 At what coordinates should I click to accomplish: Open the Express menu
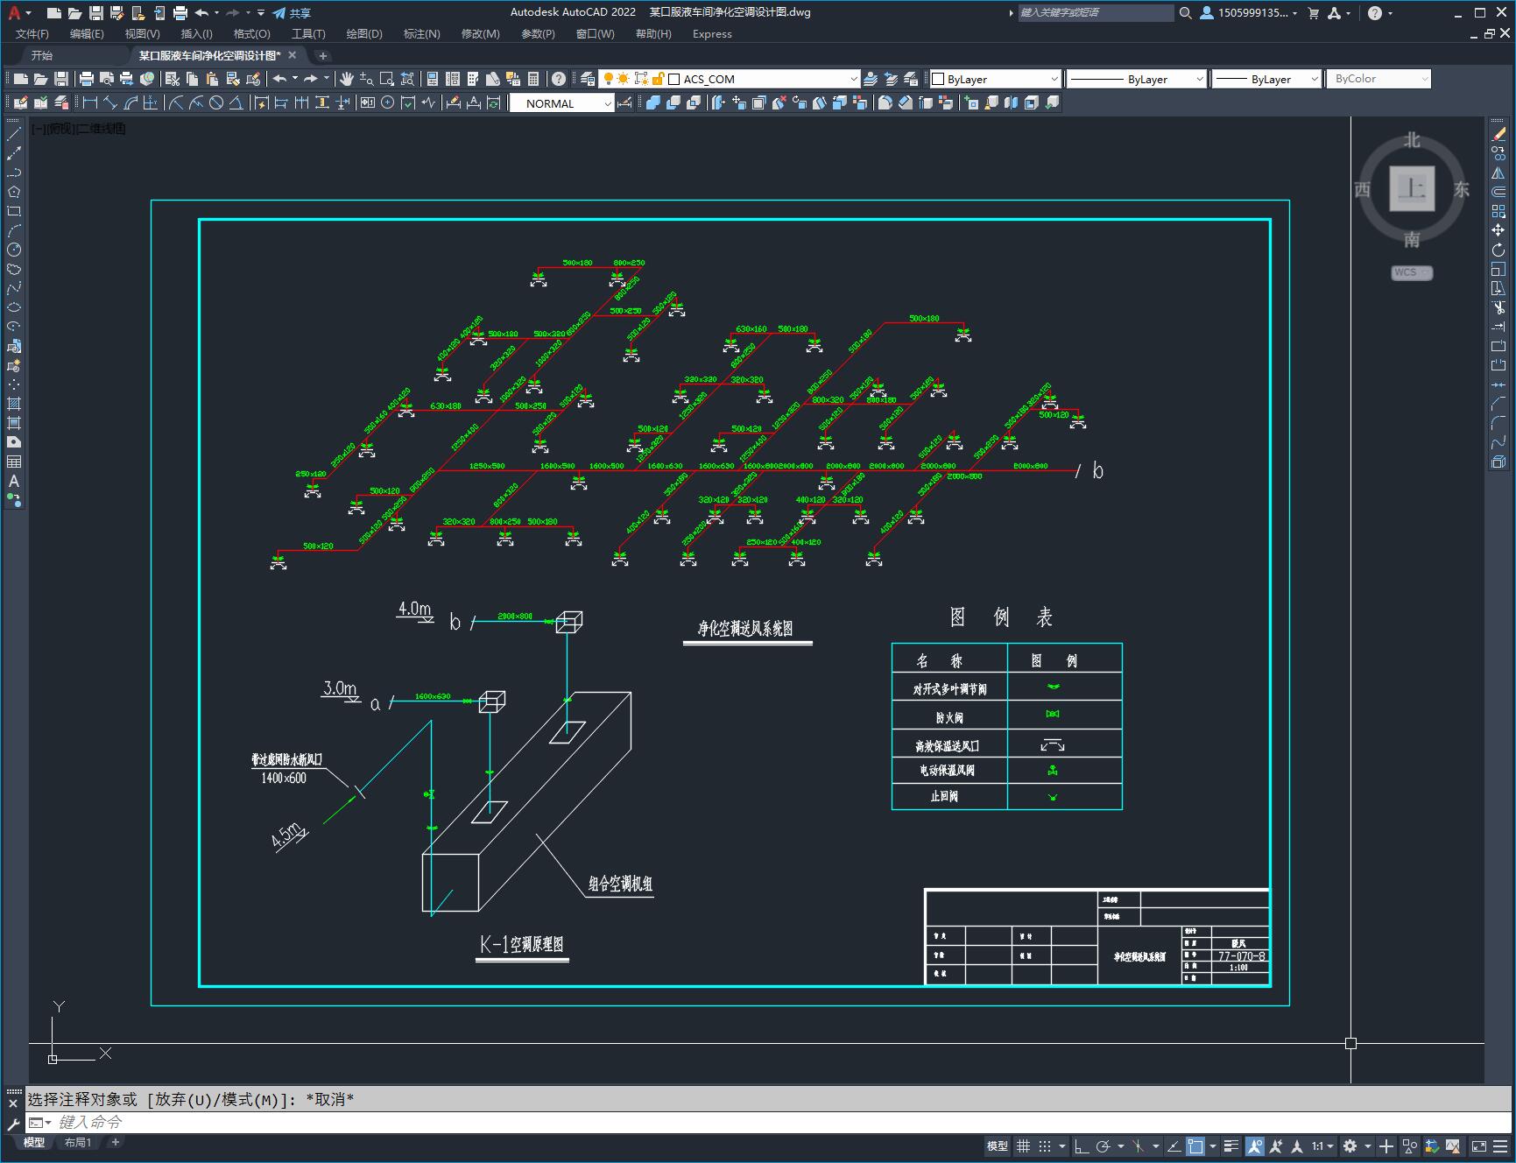click(712, 33)
